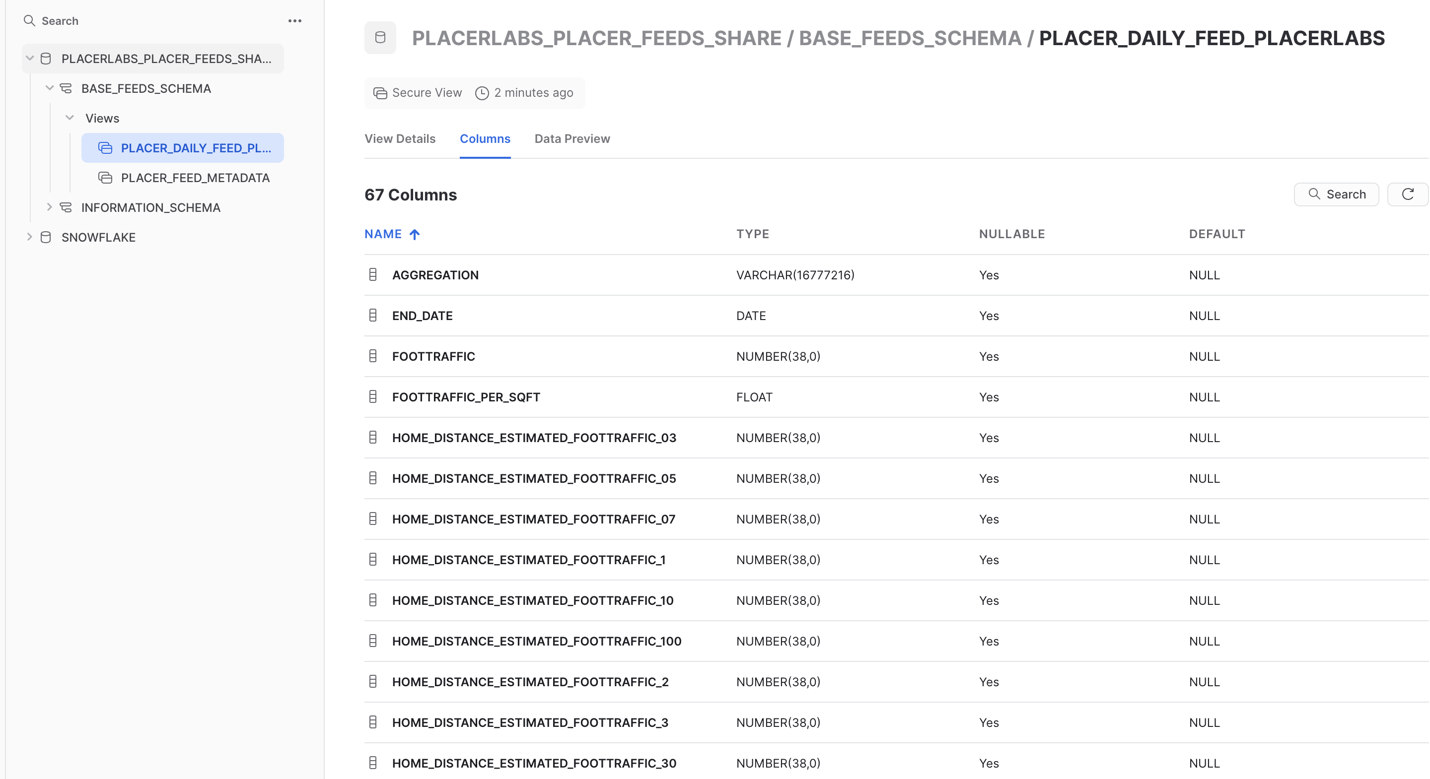Switch to the View Details tab
Viewport: 1430px width, 779px height.
[x=400, y=139]
